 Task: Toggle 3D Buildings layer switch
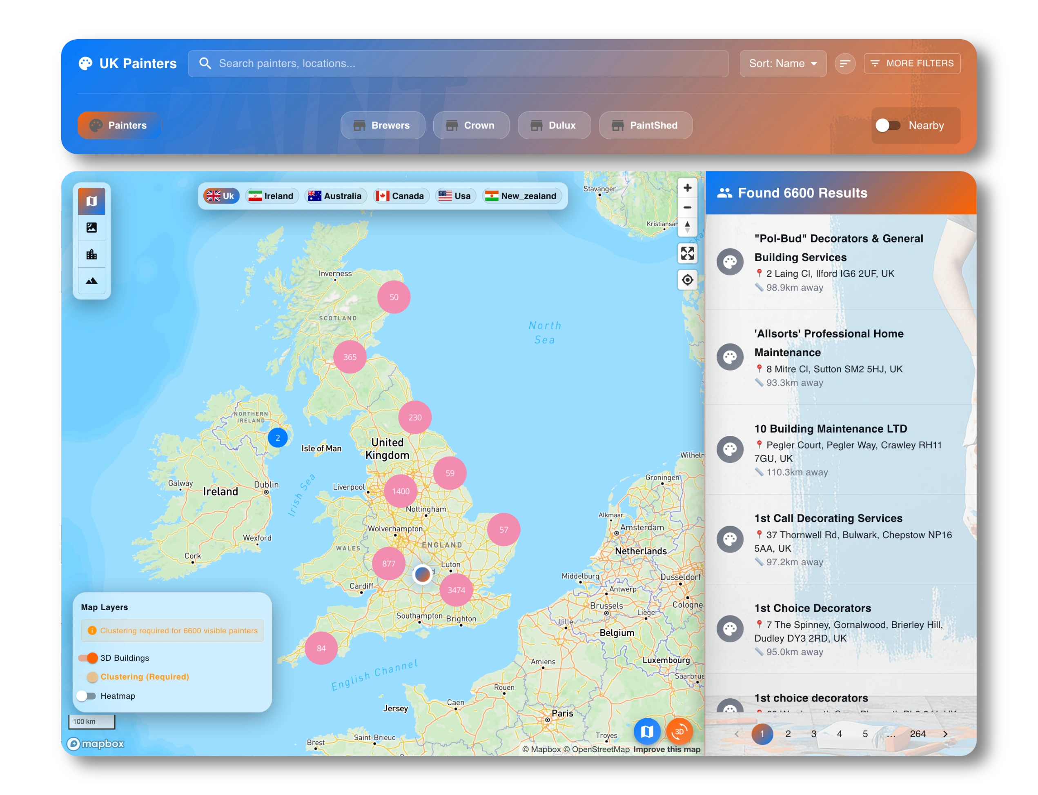(x=88, y=658)
